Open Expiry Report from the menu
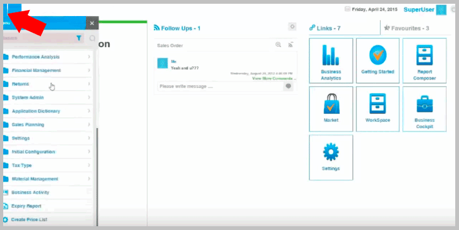This screenshot has width=459, height=230. [26, 206]
